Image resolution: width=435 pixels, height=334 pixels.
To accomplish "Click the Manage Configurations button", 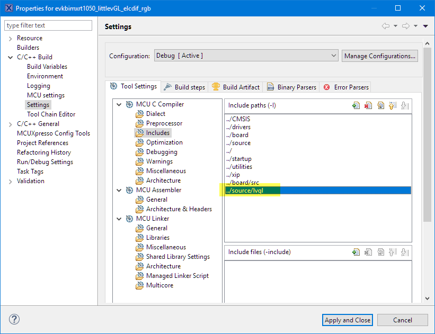I will tap(379, 56).
